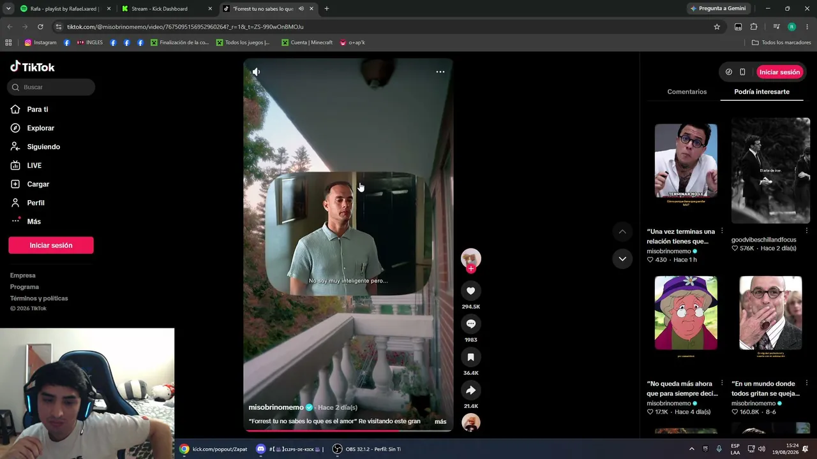The height and width of the screenshot is (459, 817).
Task: Open the Programa footer link
Action: pyautogui.click(x=24, y=287)
